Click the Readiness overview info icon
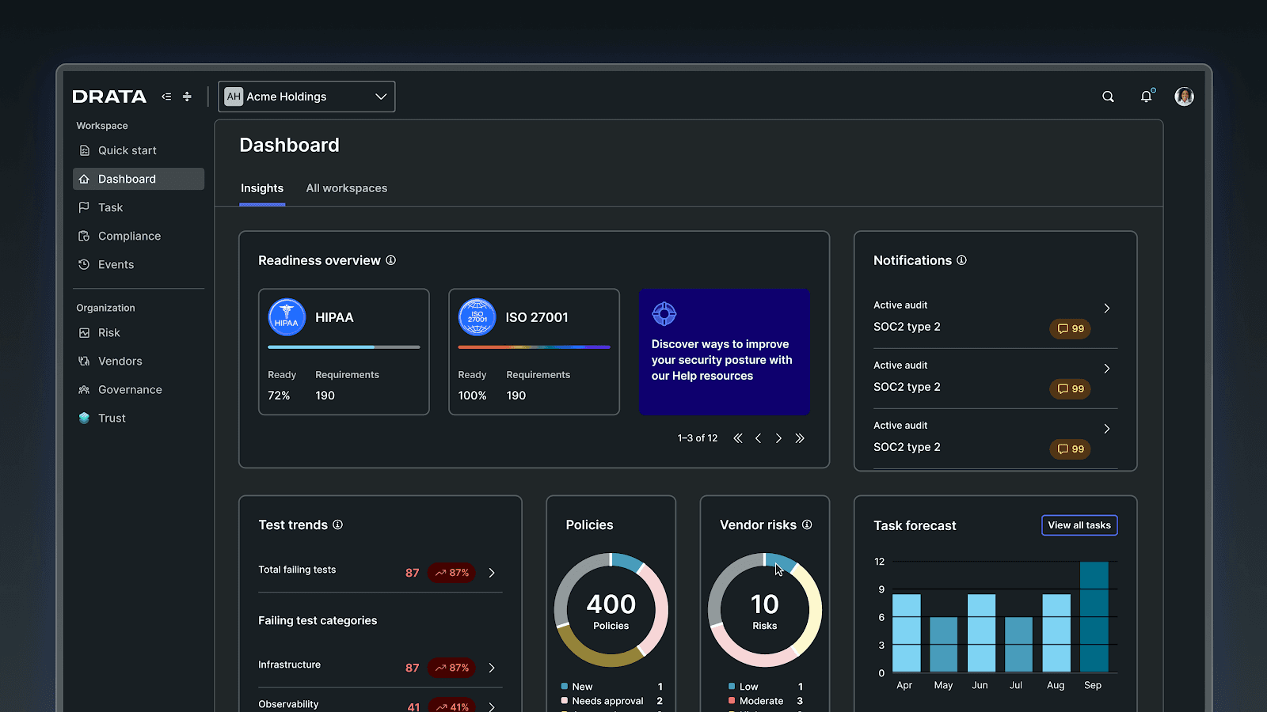 [390, 260]
